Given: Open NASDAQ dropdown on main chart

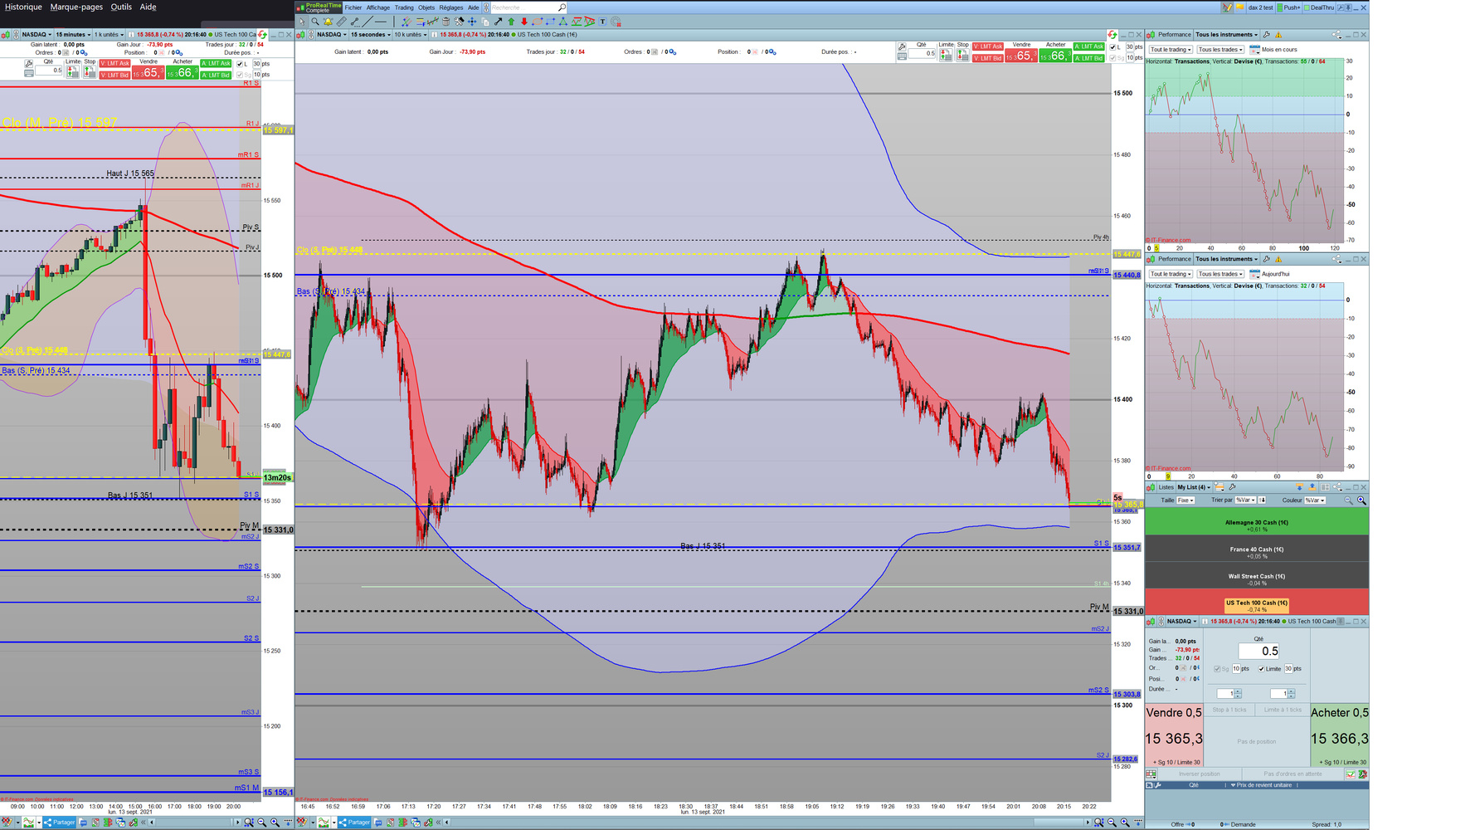Looking at the screenshot, I should pyautogui.click(x=332, y=35).
